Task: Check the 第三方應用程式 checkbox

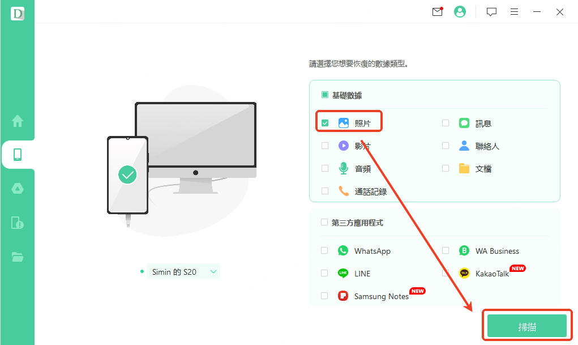Action: 324,222
